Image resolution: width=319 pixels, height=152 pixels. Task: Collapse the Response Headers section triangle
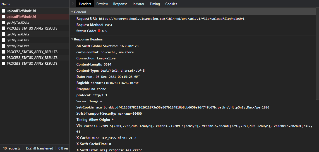72,39
